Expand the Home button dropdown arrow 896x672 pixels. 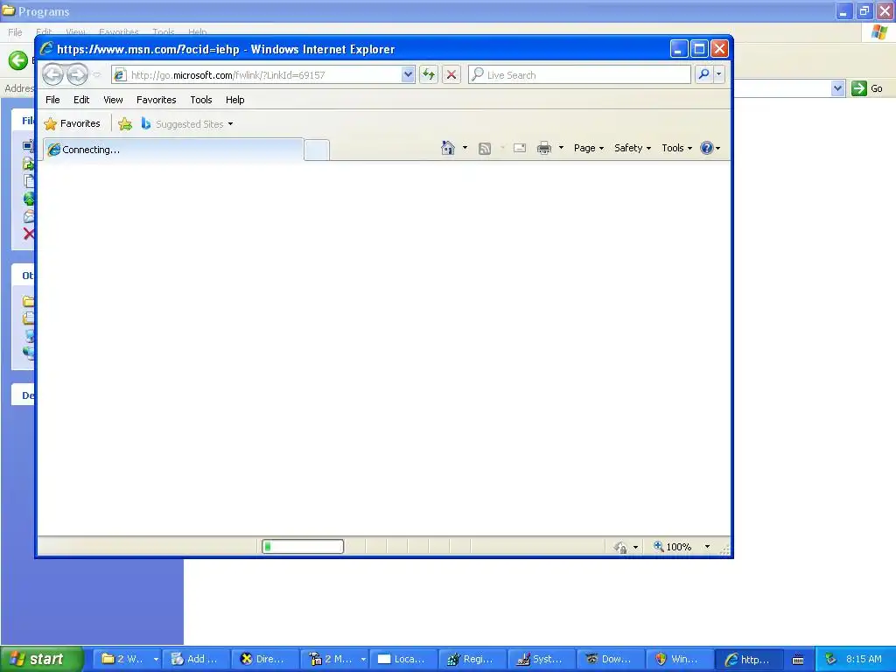tap(465, 148)
